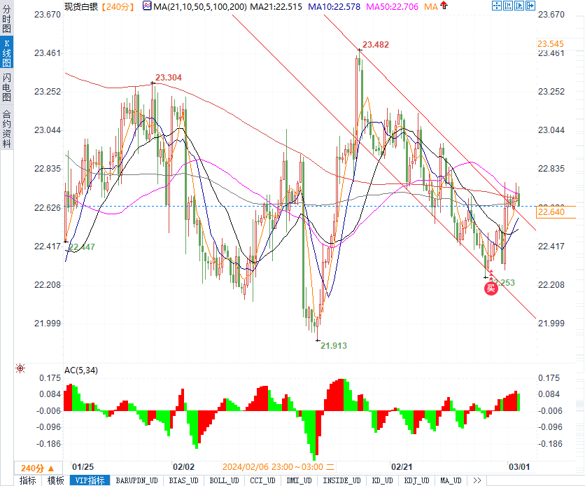Click the 模板 button at bottom
585x486 pixels.
55,480
